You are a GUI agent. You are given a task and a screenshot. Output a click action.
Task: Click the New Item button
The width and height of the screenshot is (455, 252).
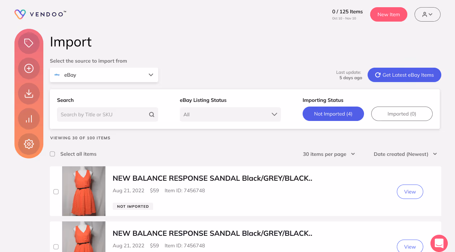coord(389,14)
